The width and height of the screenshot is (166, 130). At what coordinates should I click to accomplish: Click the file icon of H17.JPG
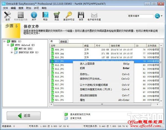click(53, 85)
